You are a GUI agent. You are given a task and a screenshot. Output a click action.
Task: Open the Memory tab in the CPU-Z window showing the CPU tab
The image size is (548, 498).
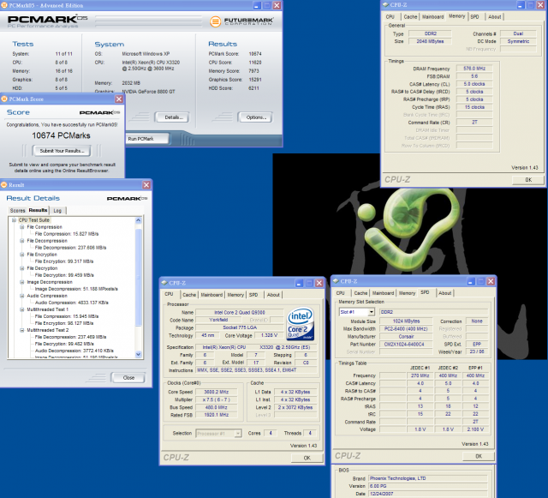pos(235,295)
